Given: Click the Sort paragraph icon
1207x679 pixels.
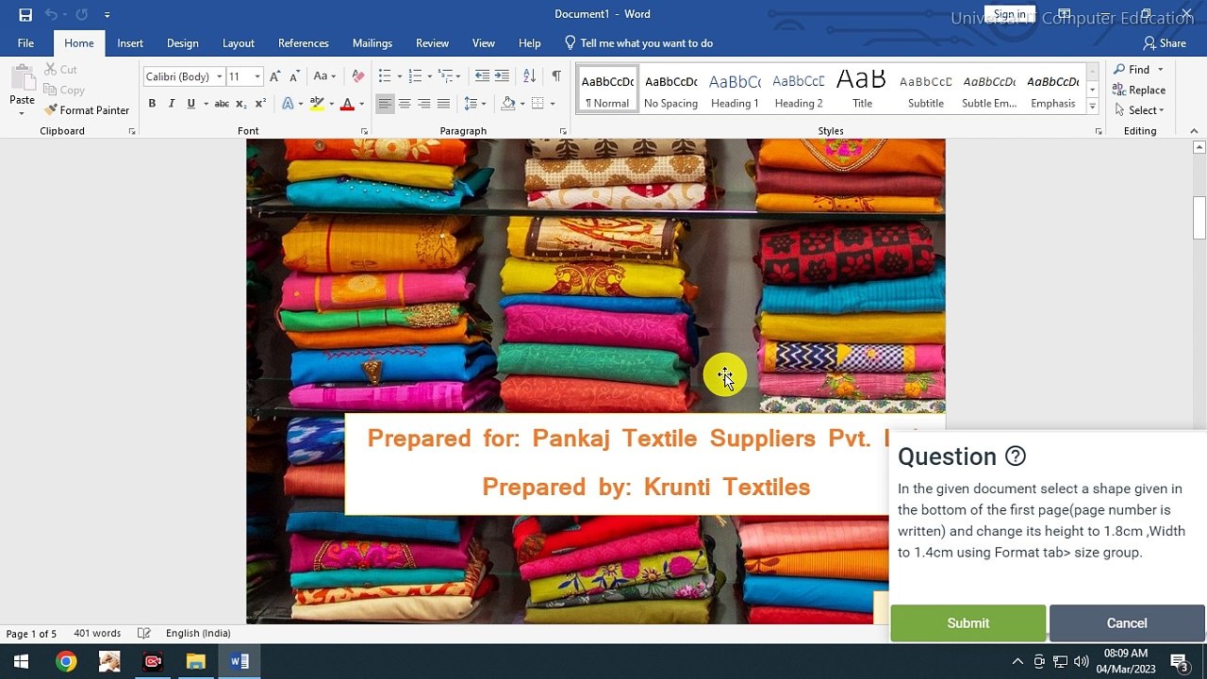Looking at the screenshot, I should tap(529, 76).
